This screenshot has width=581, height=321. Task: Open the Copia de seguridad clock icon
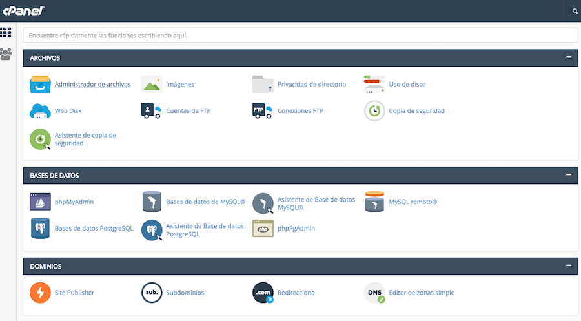coord(374,111)
